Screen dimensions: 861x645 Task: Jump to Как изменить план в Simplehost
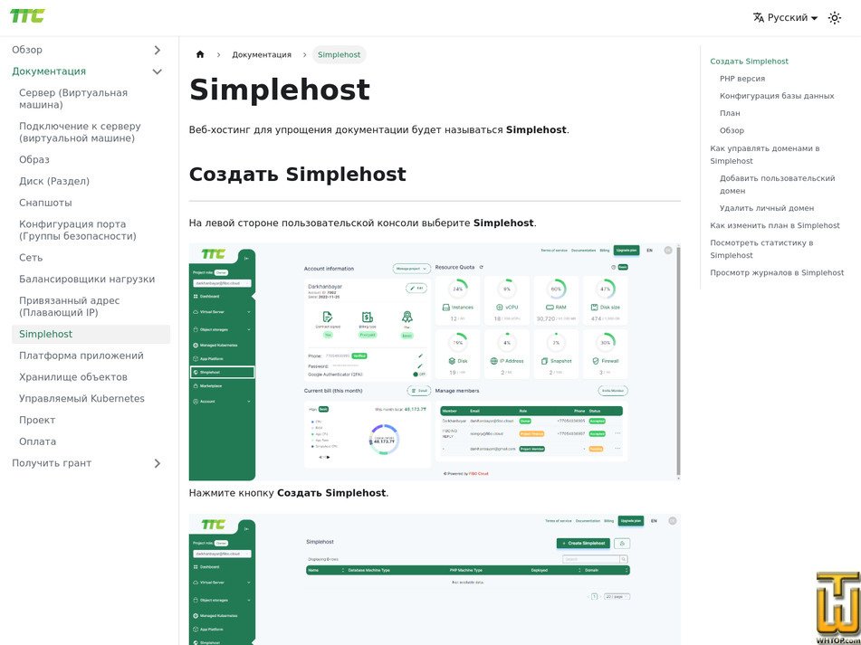click(775, 225)
